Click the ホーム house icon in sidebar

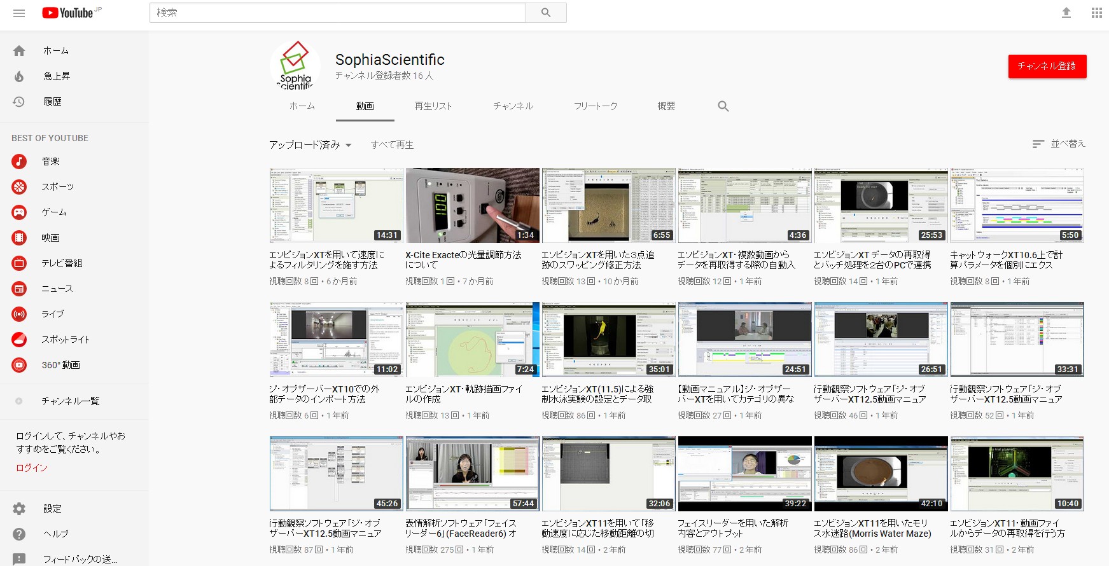pos(19,51)
